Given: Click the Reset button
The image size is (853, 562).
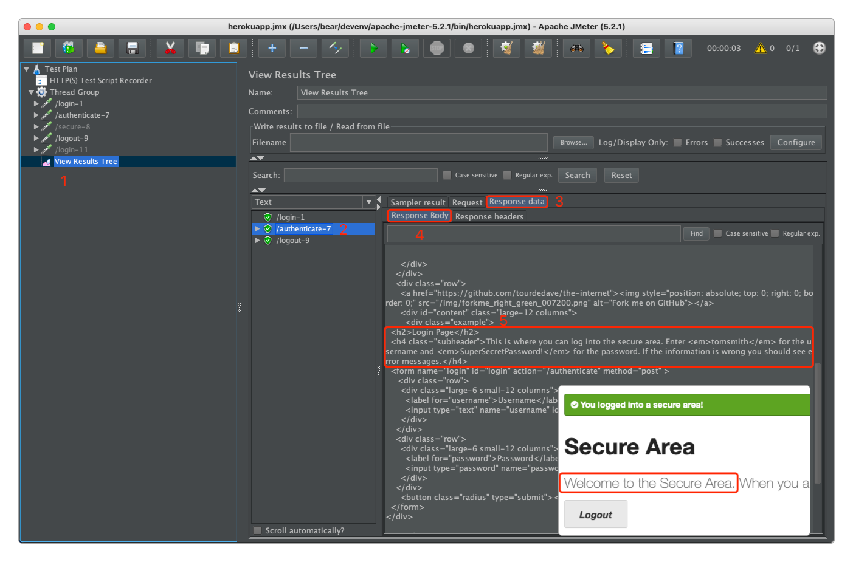Looking at the screenshot, I should tap(621, 175).
